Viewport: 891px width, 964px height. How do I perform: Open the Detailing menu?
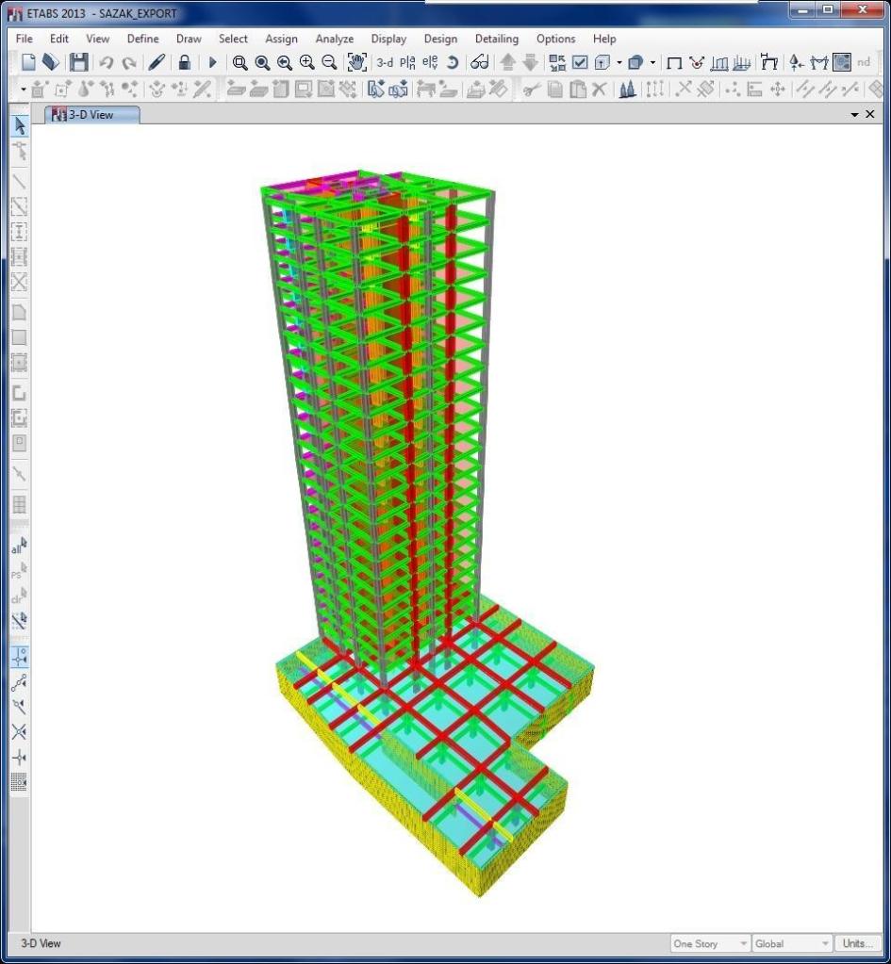pos(496,39)
